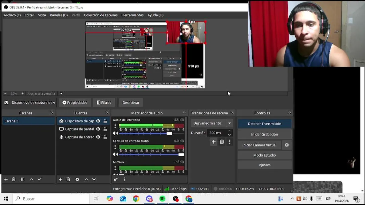This screenshot has height=205, width=365.
Task: Open Archivo (F) menu
Action: click(12, 15)
